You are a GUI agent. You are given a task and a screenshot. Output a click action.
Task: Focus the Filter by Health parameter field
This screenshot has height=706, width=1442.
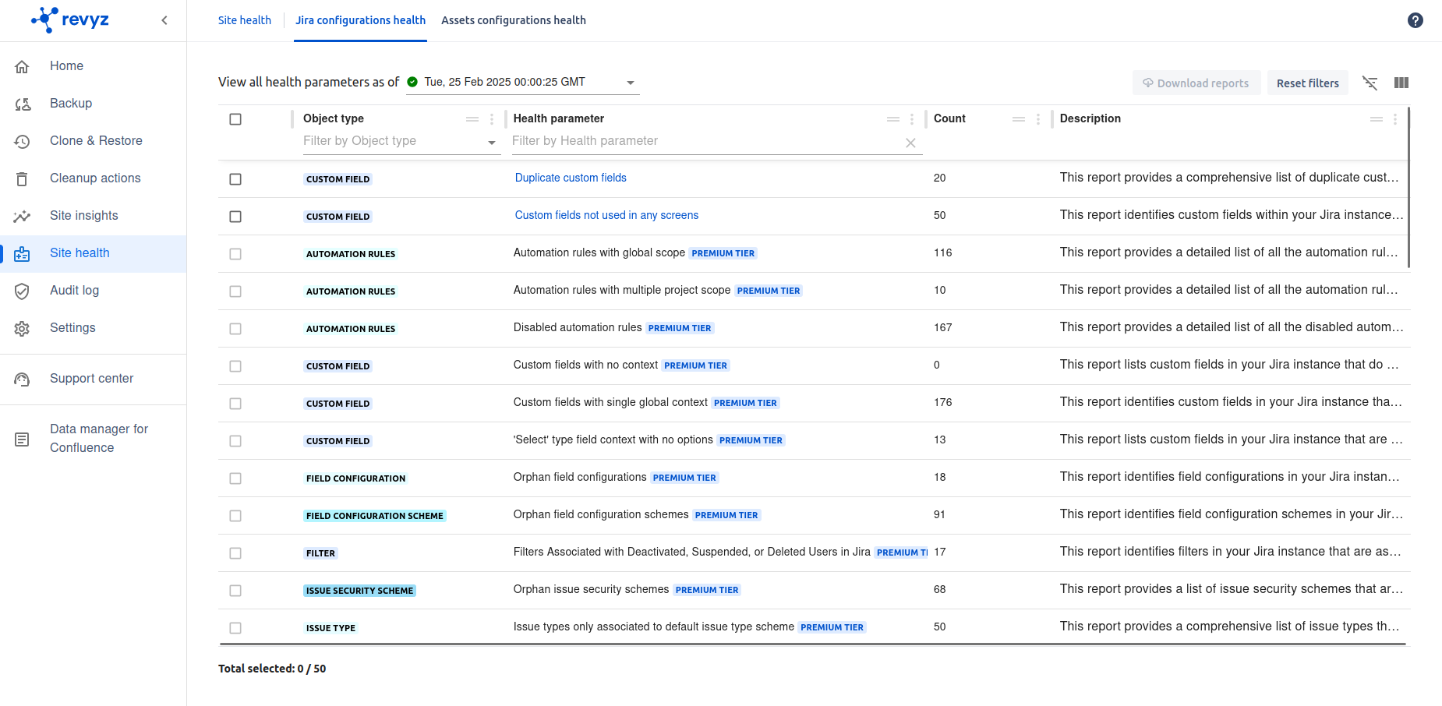pos(705,141)
